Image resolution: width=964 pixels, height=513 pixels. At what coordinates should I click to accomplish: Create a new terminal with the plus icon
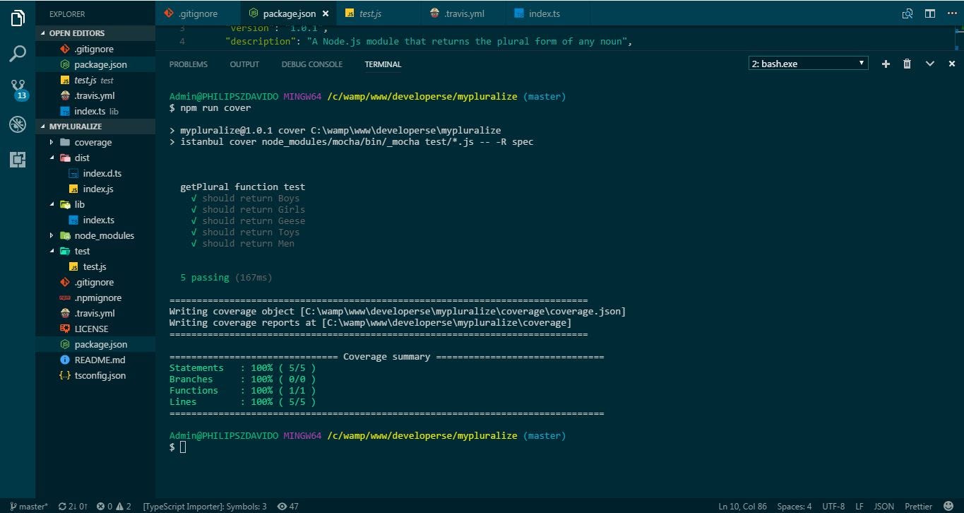(886, 64)
